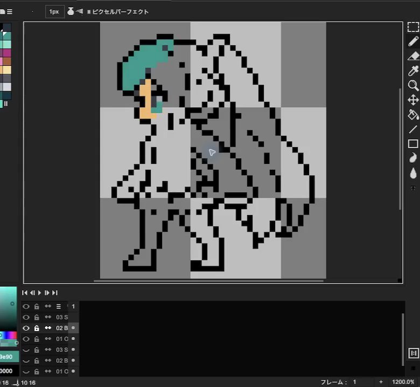
Task: Select the Pencil tool
Action: click(x=413, y=42)
